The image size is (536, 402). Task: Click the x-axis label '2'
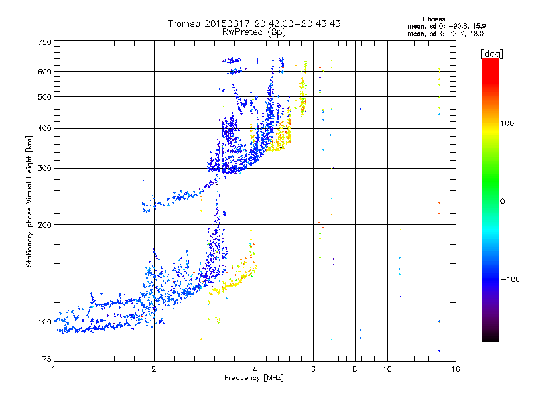tap(154, 369)
